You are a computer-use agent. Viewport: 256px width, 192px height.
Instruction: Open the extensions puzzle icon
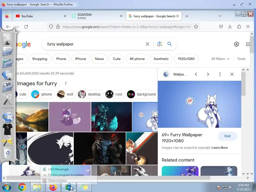tap(239, 26)
